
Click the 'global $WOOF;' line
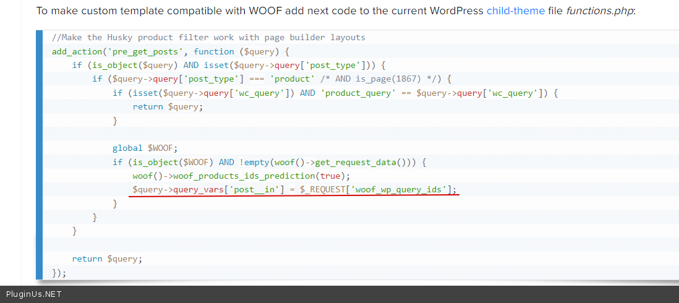point(145,148)
